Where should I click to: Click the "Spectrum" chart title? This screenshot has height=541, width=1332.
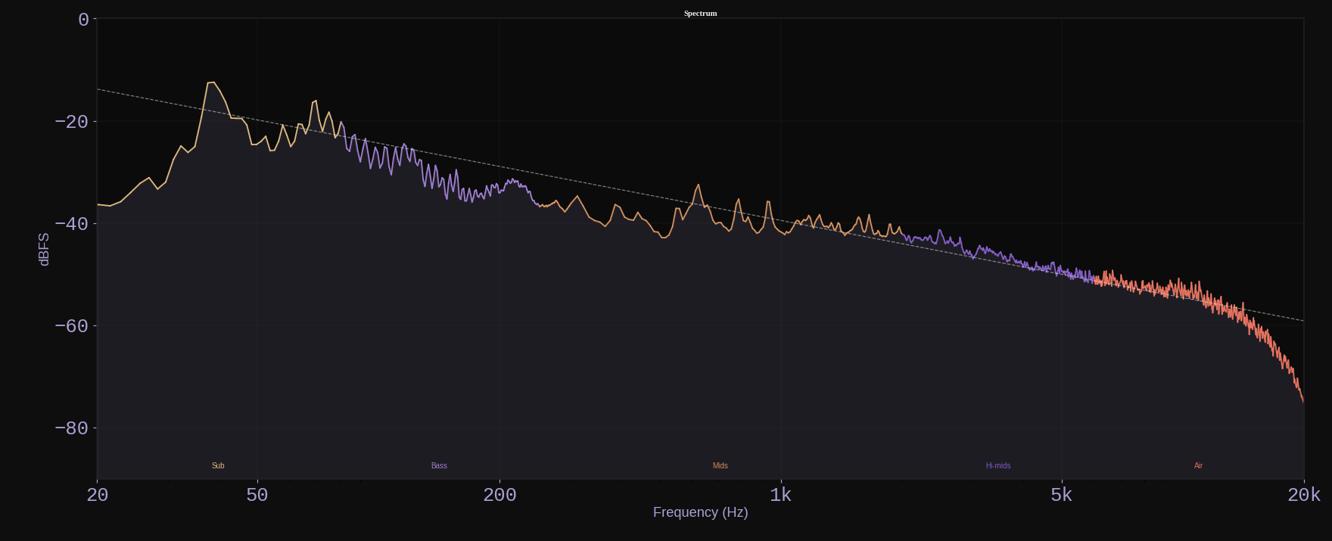[x=700, y=13]
